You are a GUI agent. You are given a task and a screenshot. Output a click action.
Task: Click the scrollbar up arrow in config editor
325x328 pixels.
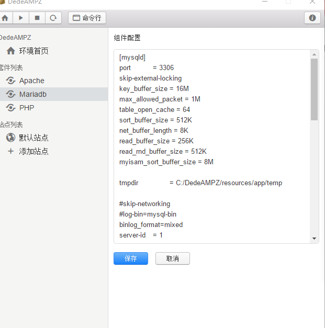pyautogui.click(x=314, y=54)
